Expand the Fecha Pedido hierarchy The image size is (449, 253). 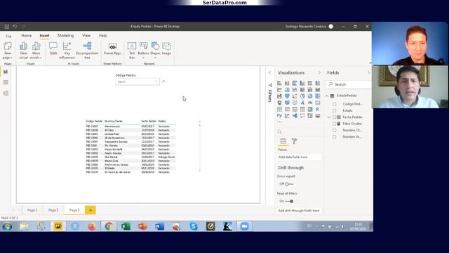click(x=329, y=117)
